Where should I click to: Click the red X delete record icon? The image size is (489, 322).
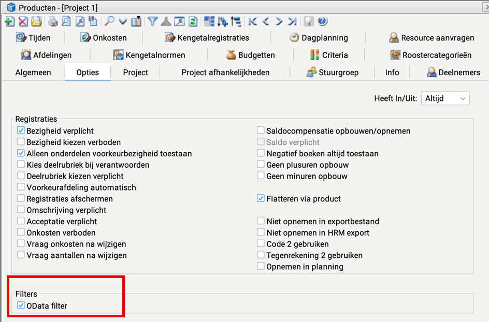[x=23, y=21]
